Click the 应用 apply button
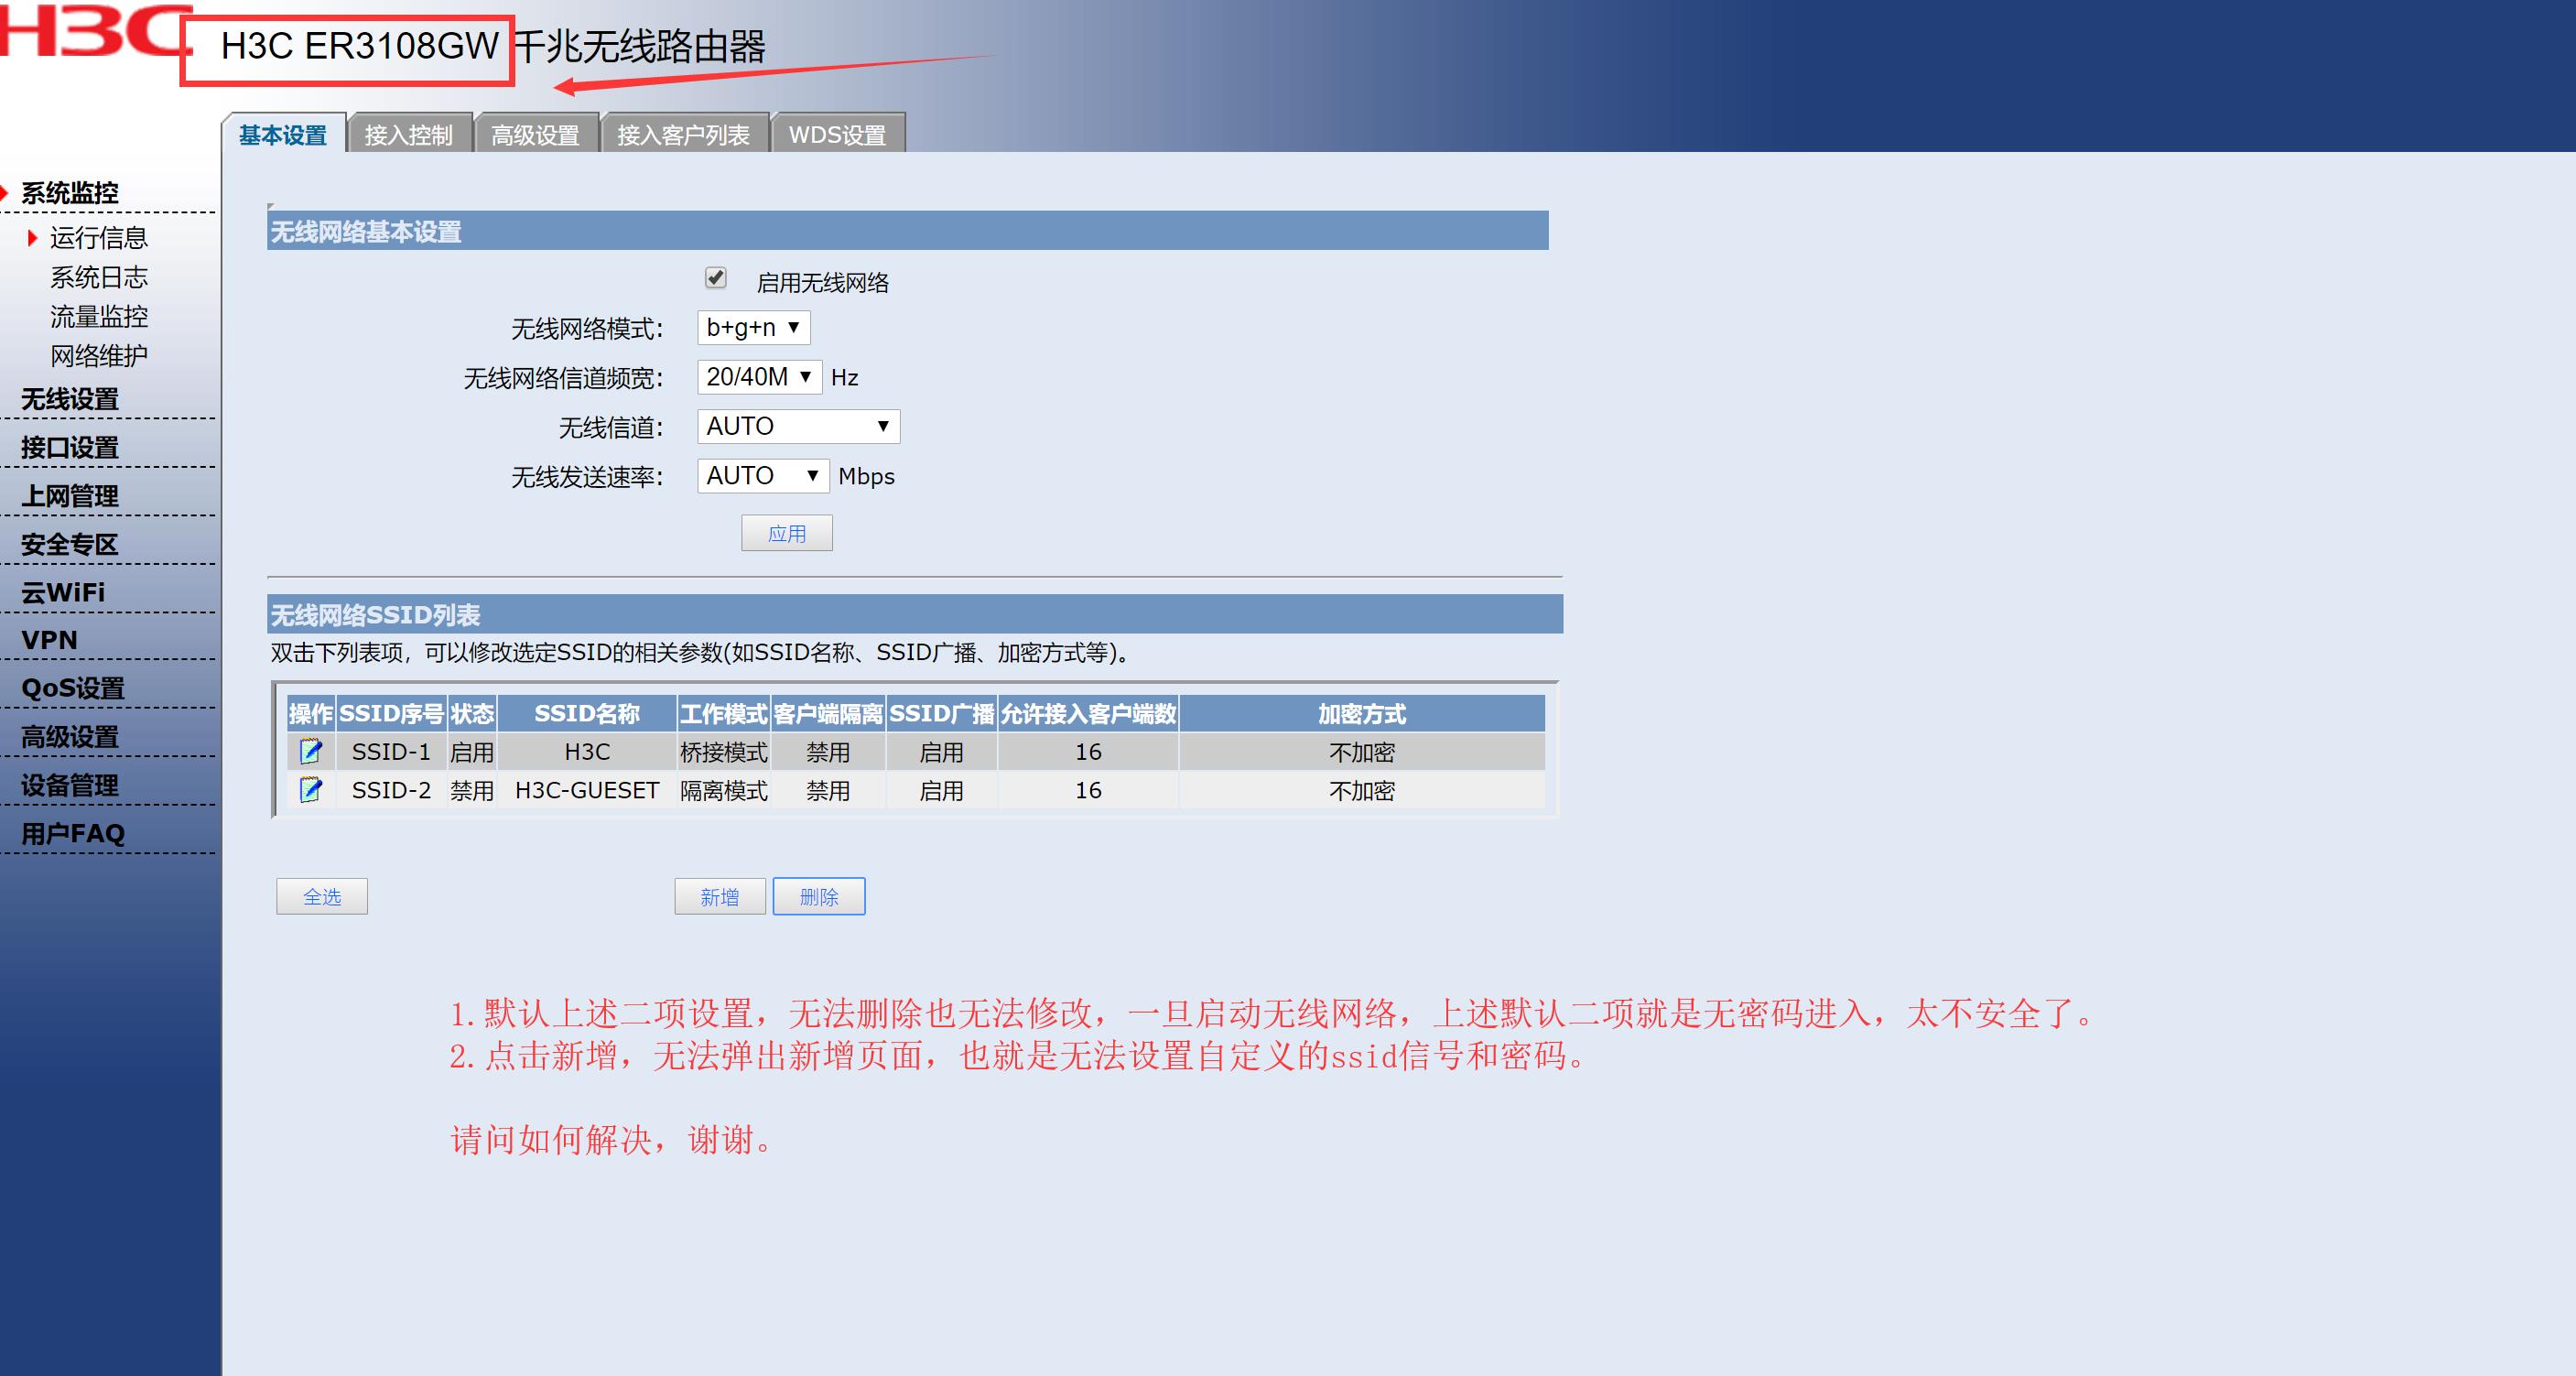2576x1376 pixels. [x=786, y=534]
